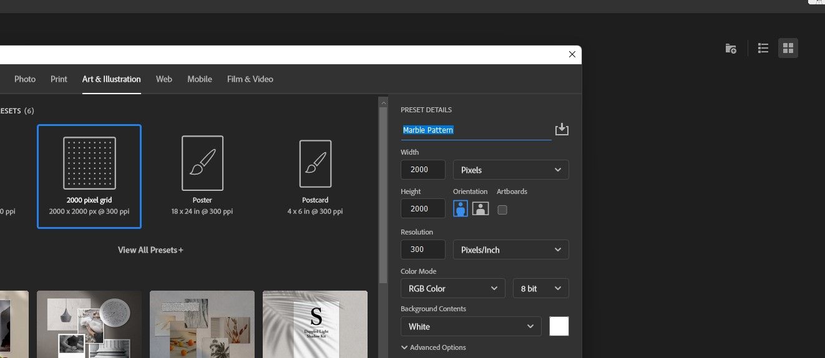Open the Pixels width unit dropdown
Image resolution: width=825 pixels, height=358 pixels.
(x=510, y=170)
